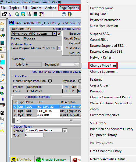This screenshot has width=136, height=162.
Task: Click the clipboard sidebar icon
Action: (x=3, y=74)
